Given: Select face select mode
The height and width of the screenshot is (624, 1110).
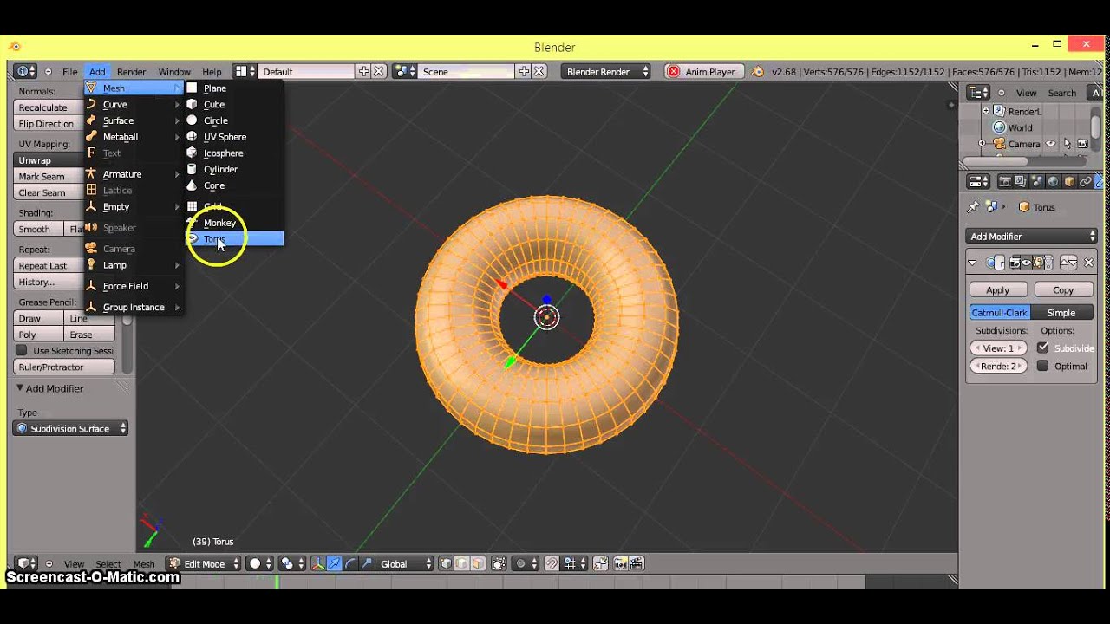Looking at the screenshot, I should (x=479, y=563).
